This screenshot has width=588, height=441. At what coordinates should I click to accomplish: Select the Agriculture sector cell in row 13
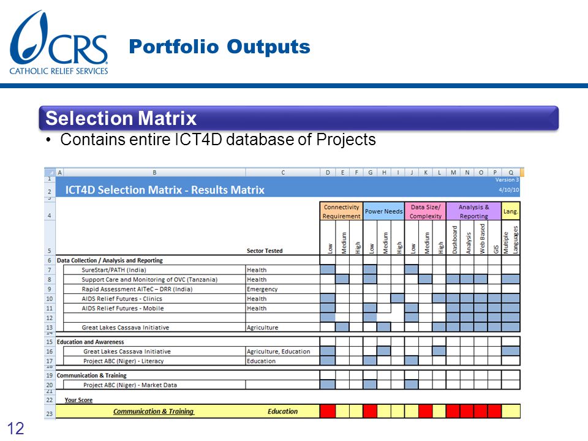click(x=283, y=327)
